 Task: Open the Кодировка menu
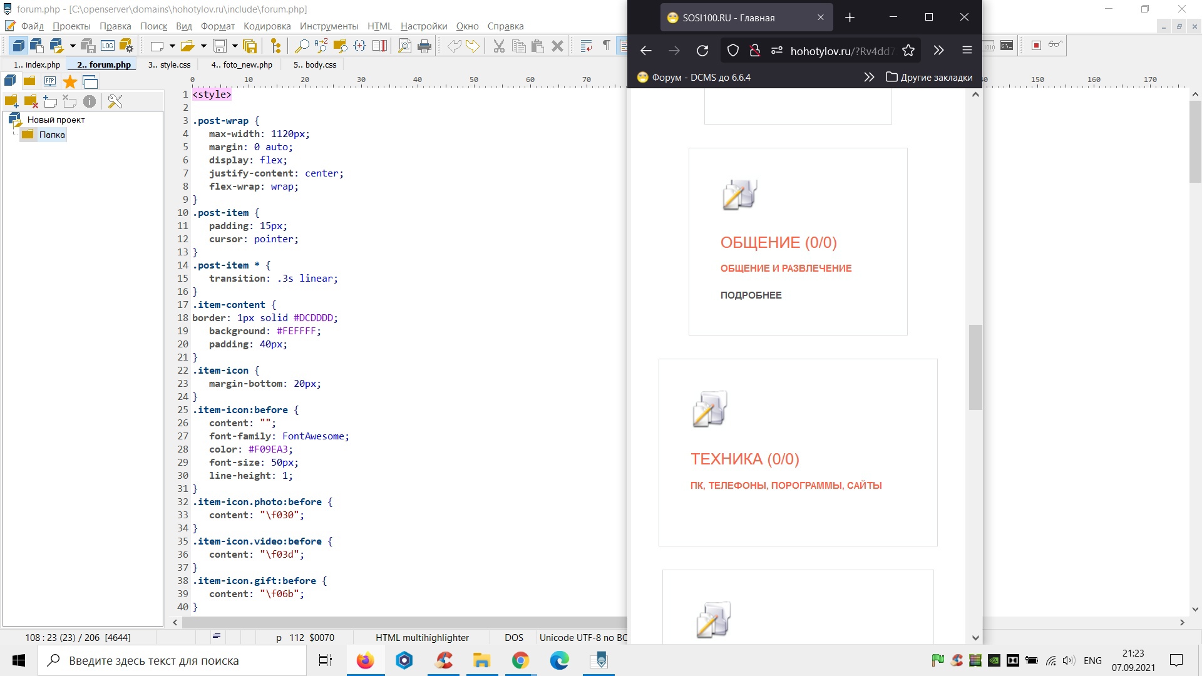click(267, 26)
